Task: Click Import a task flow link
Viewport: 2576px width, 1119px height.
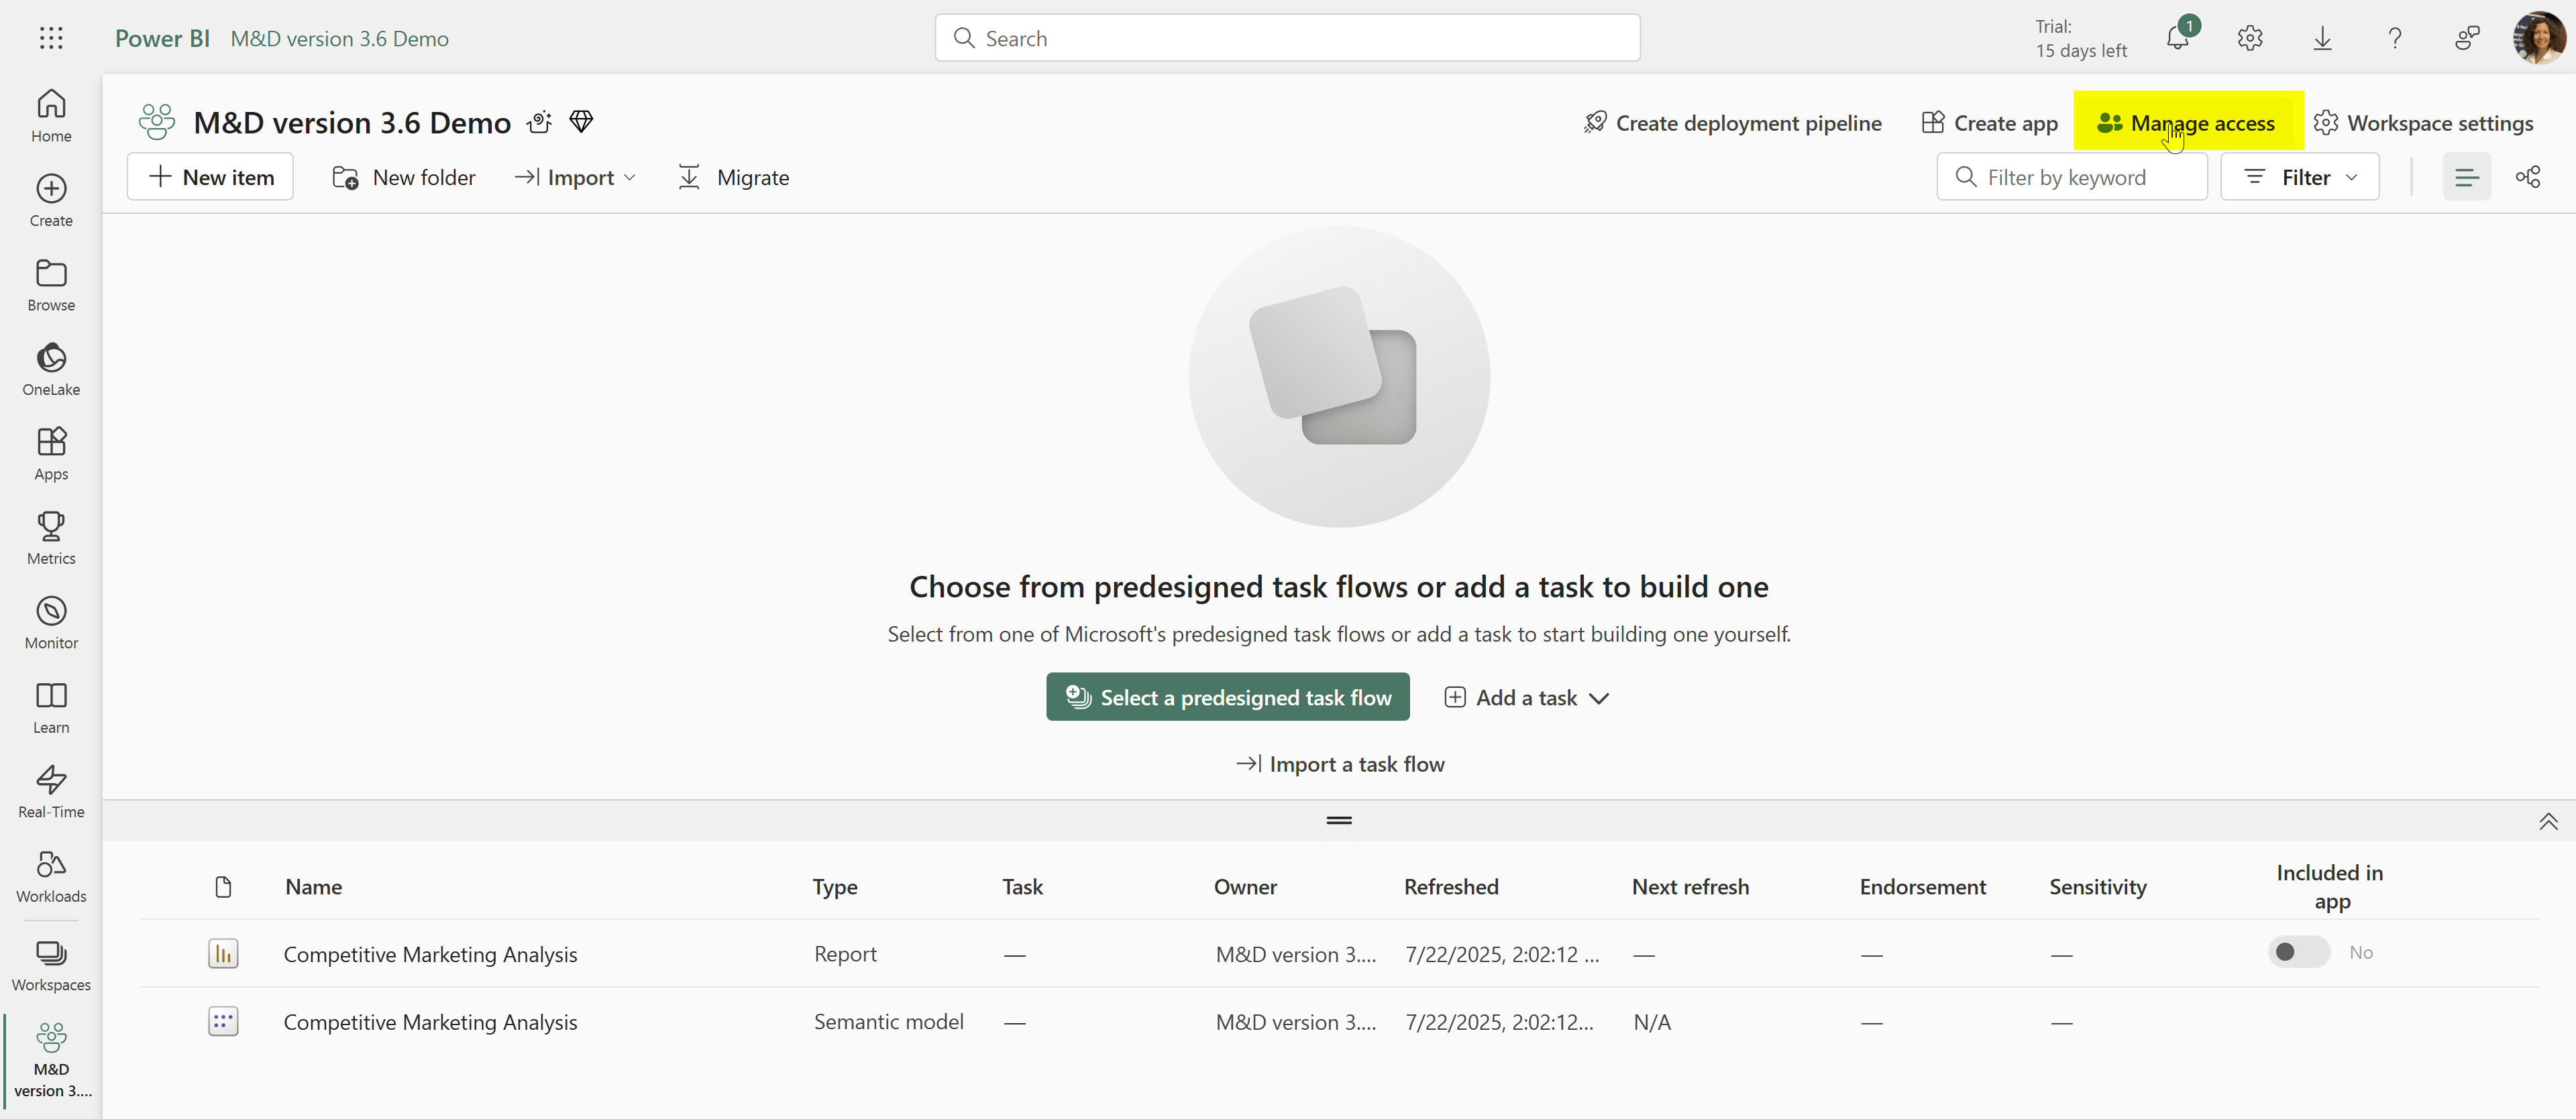Action: coord(1340,764)
